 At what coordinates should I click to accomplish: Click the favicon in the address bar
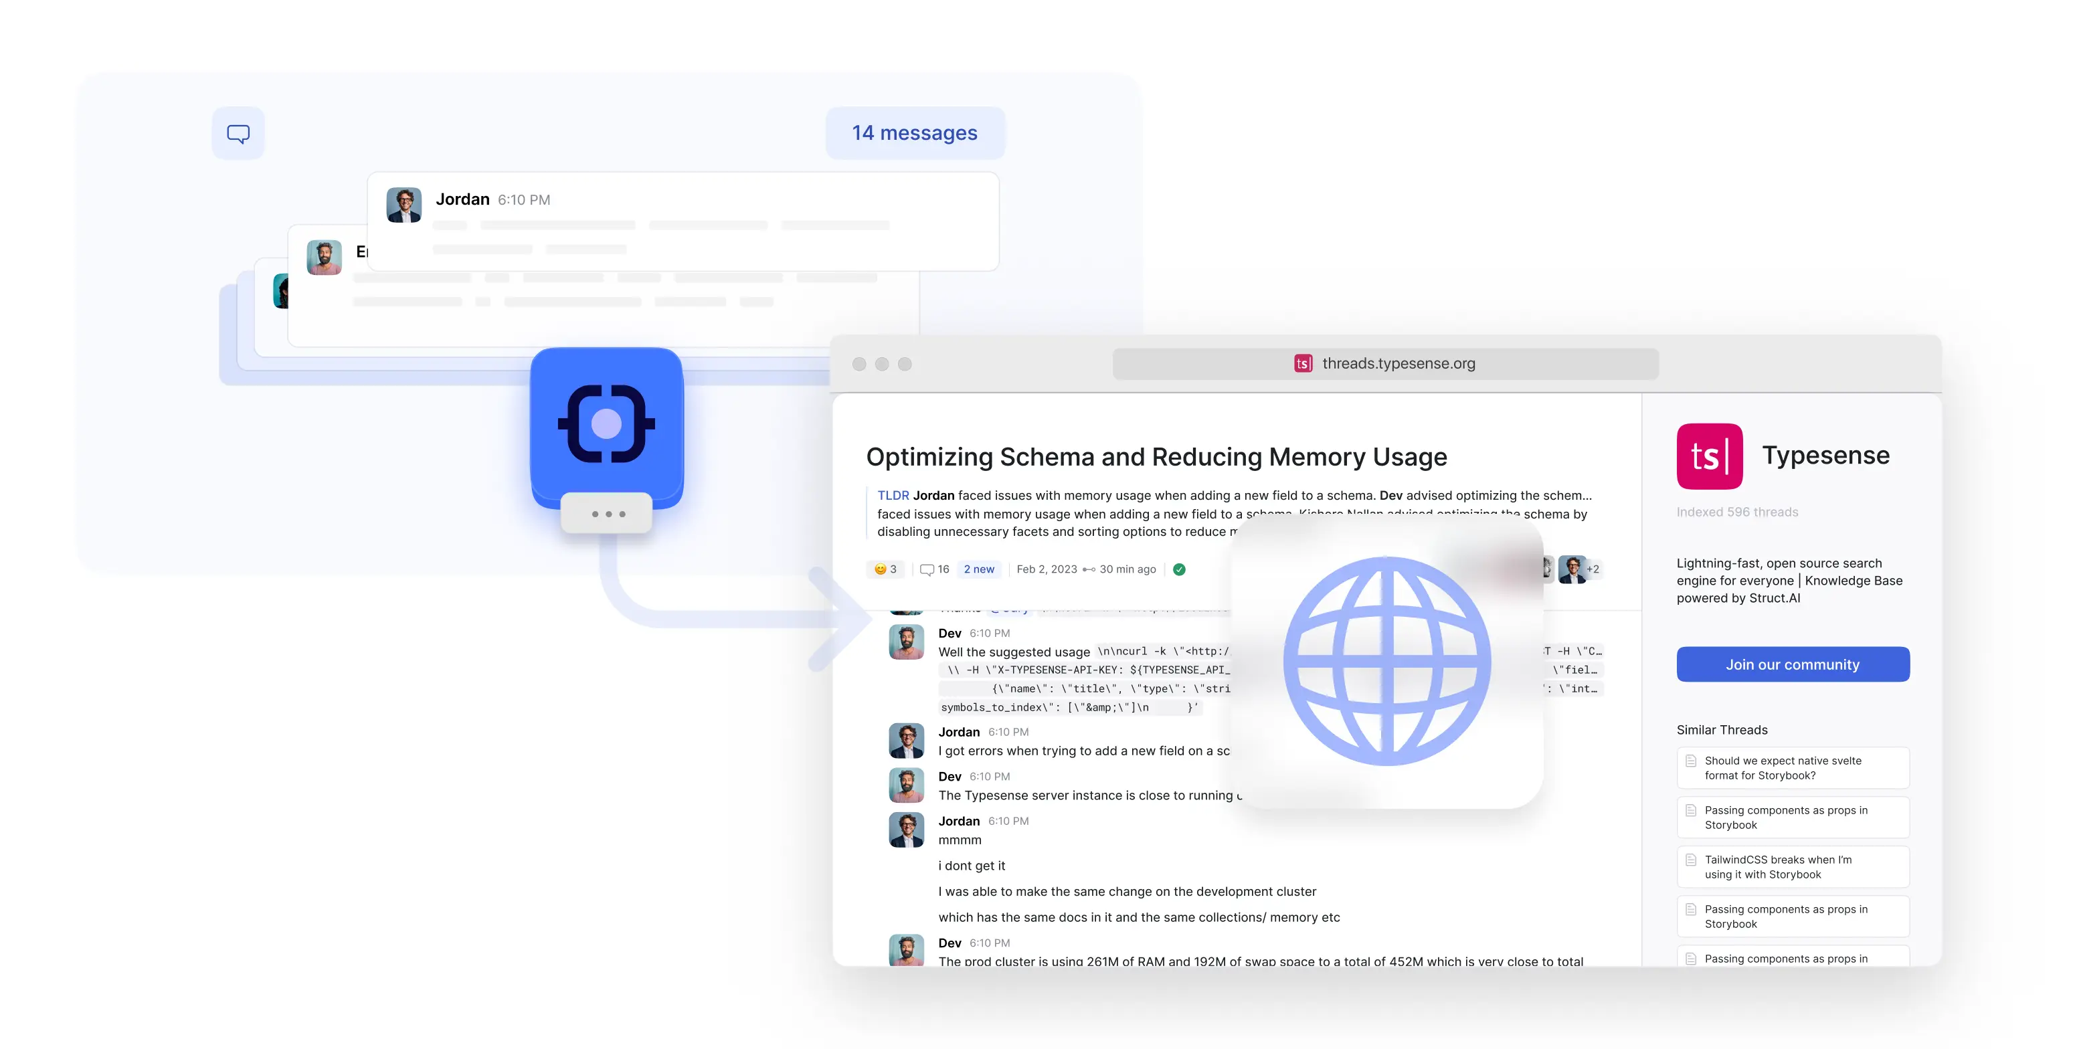click(x=1303, y=364)
